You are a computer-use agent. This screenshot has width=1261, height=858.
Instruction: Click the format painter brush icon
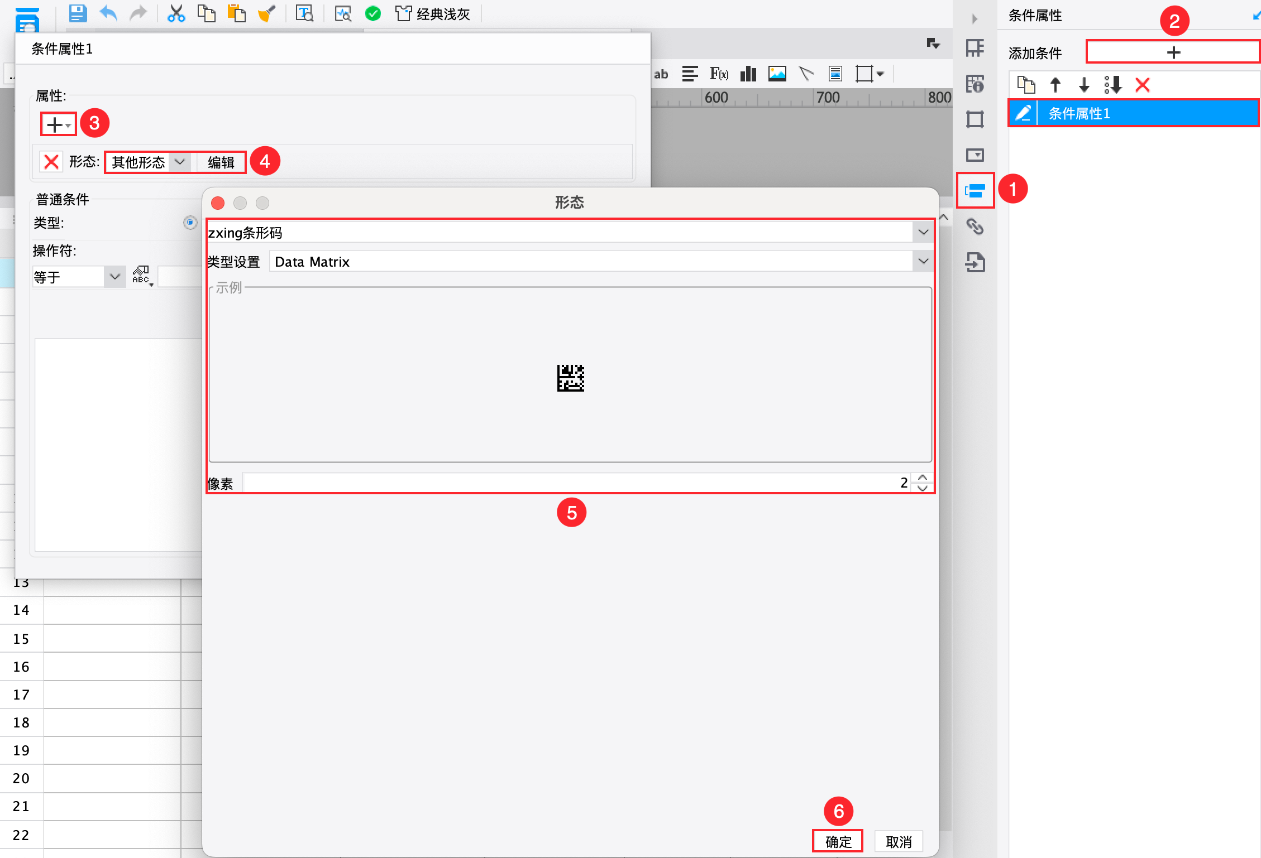point(267,13)
